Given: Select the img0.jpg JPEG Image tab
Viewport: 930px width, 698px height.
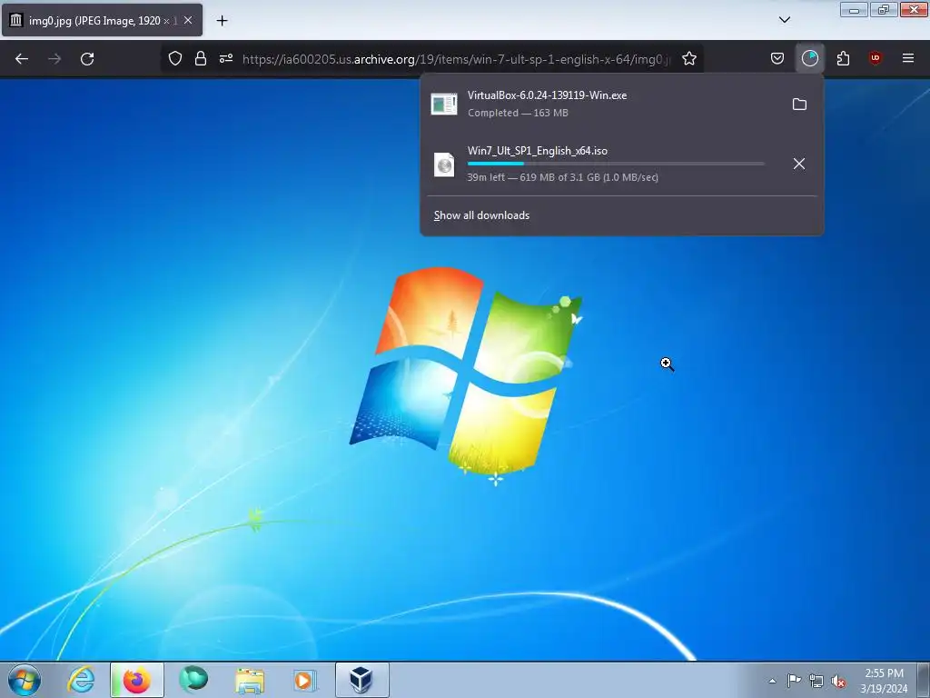Looking at the screenshot, I should coord(102,20).
